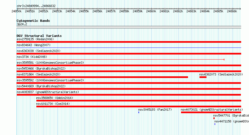249x135 pixels.
Task: Click the 24865k ruler tick label
Action: 218,11
